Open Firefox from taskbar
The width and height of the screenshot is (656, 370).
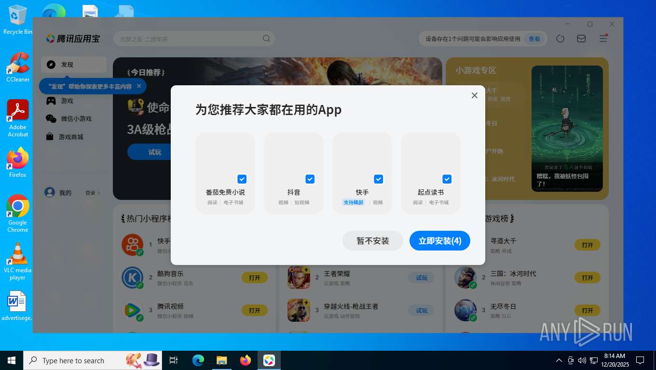click(x=246, y=360)
